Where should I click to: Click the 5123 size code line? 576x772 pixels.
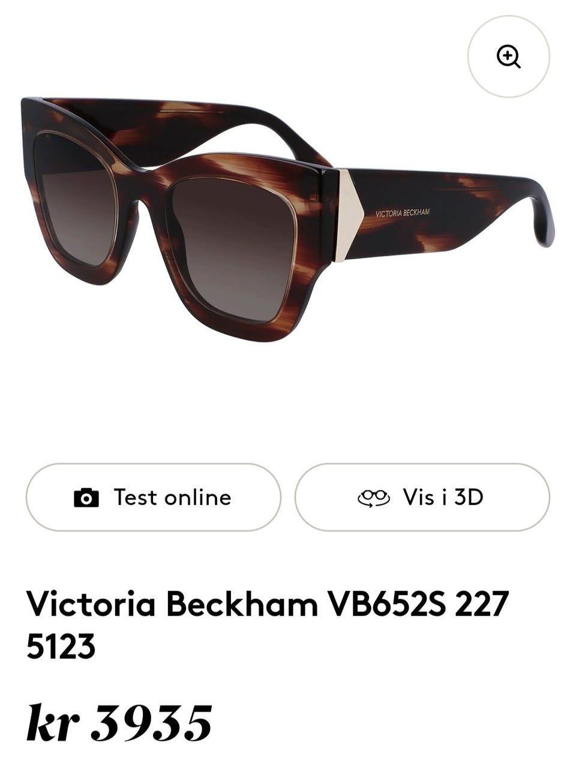(61, 647)
